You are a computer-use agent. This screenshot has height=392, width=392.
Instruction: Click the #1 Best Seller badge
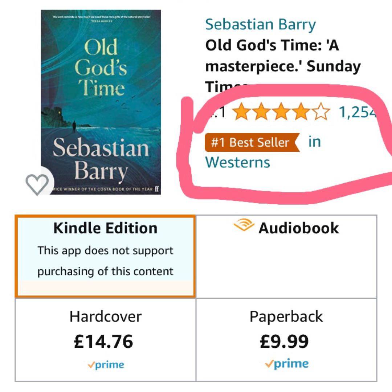pos(252,142)
